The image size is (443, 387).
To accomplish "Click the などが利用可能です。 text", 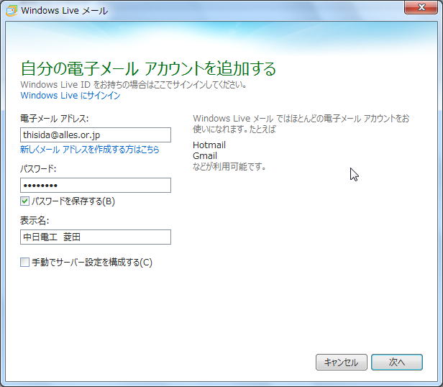I will (229, 166).
